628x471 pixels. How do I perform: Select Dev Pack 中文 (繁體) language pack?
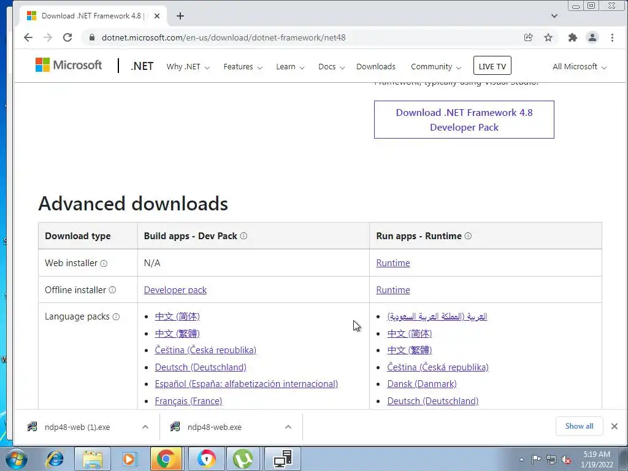point(177,334)
